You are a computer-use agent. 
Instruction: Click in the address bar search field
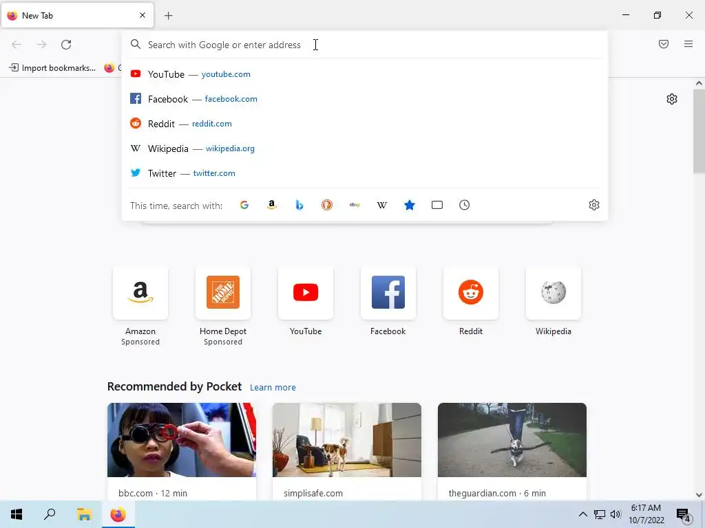(x=365, y=45)
